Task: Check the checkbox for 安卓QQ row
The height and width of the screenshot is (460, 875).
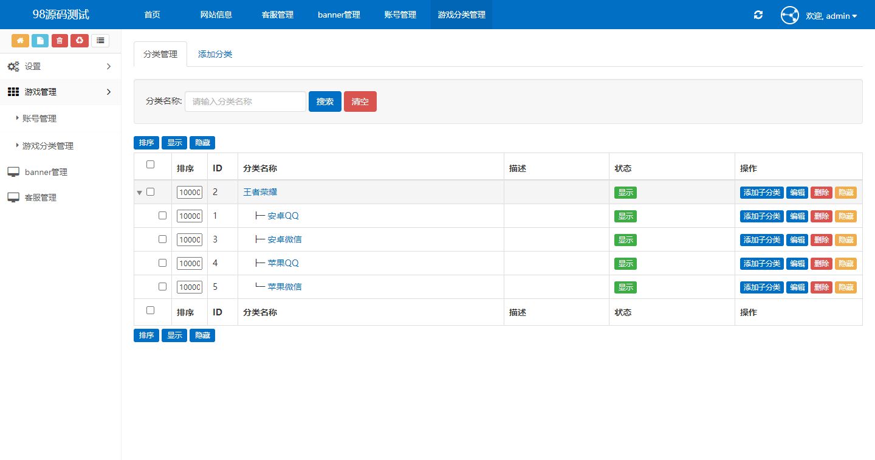Action: [x=162, y=215]
